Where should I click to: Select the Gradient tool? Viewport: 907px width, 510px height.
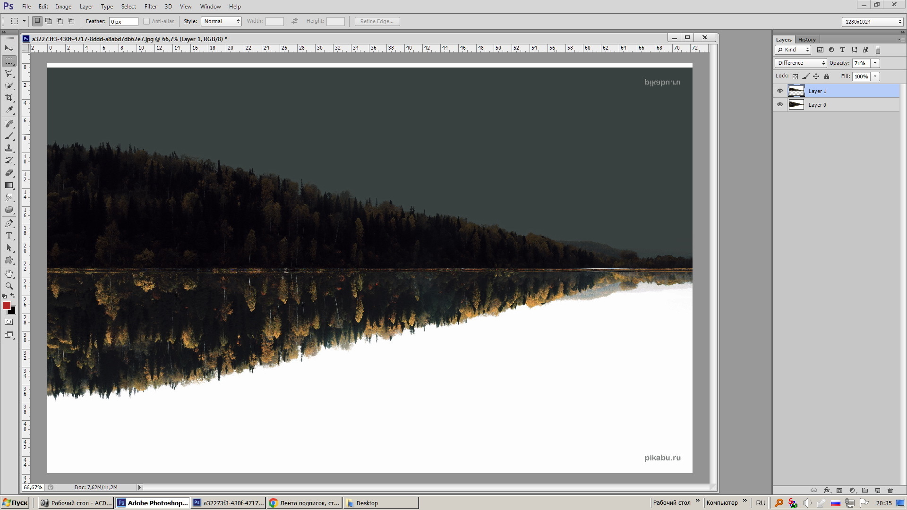(9, 185)
